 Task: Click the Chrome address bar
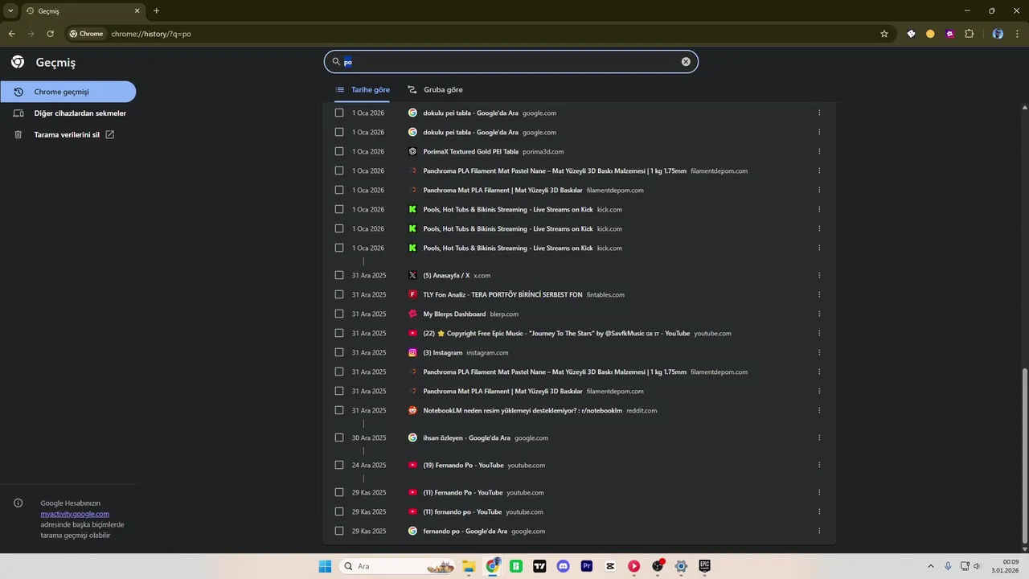(x=490, y=34)
